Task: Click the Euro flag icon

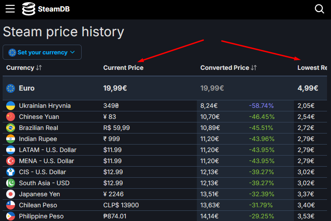Action: [11, 88]
